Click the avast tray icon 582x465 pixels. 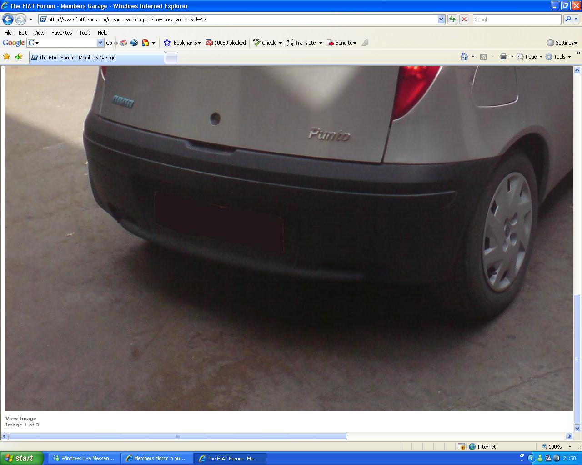[557, 458]
